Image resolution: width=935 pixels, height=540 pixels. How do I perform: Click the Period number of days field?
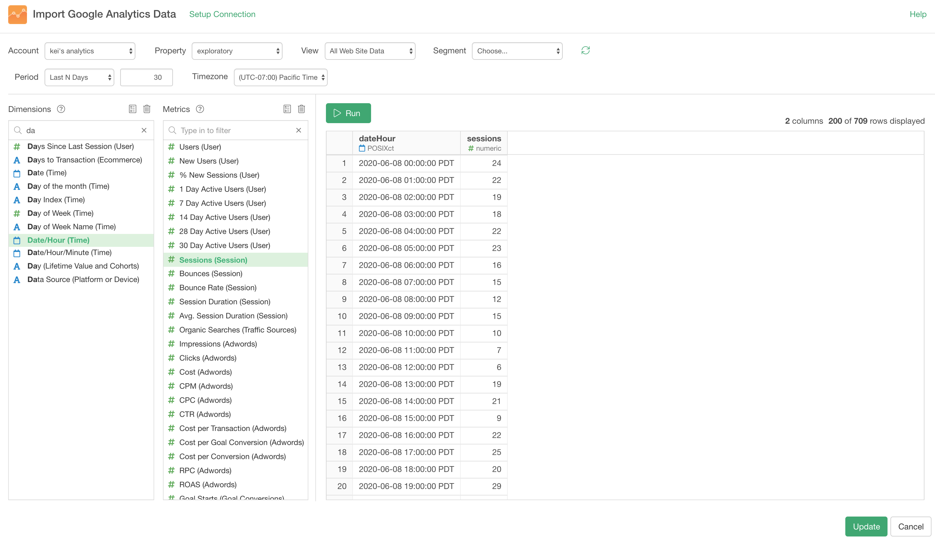tap(147, 77)
